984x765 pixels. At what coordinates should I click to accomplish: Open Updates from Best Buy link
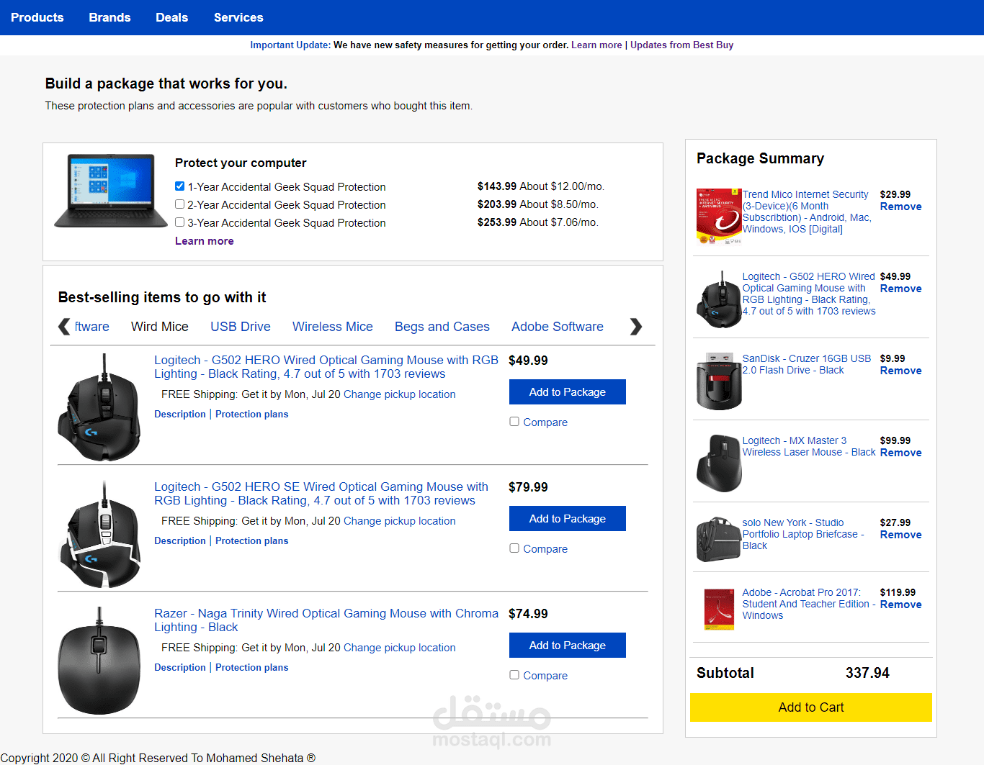point(681,45)
